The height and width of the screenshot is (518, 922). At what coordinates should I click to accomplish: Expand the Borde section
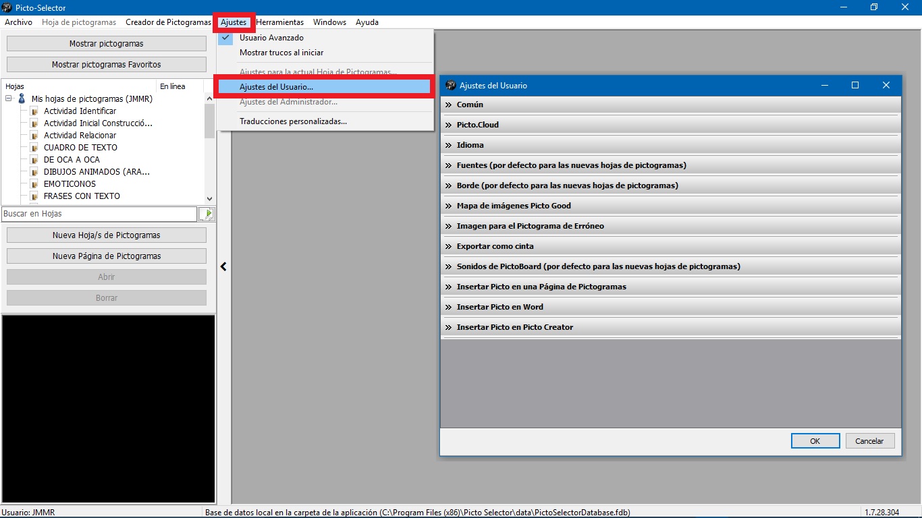tap(671, 185)
